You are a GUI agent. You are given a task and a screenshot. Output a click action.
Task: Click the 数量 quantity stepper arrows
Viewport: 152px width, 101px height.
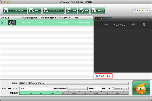click(100, 89)
